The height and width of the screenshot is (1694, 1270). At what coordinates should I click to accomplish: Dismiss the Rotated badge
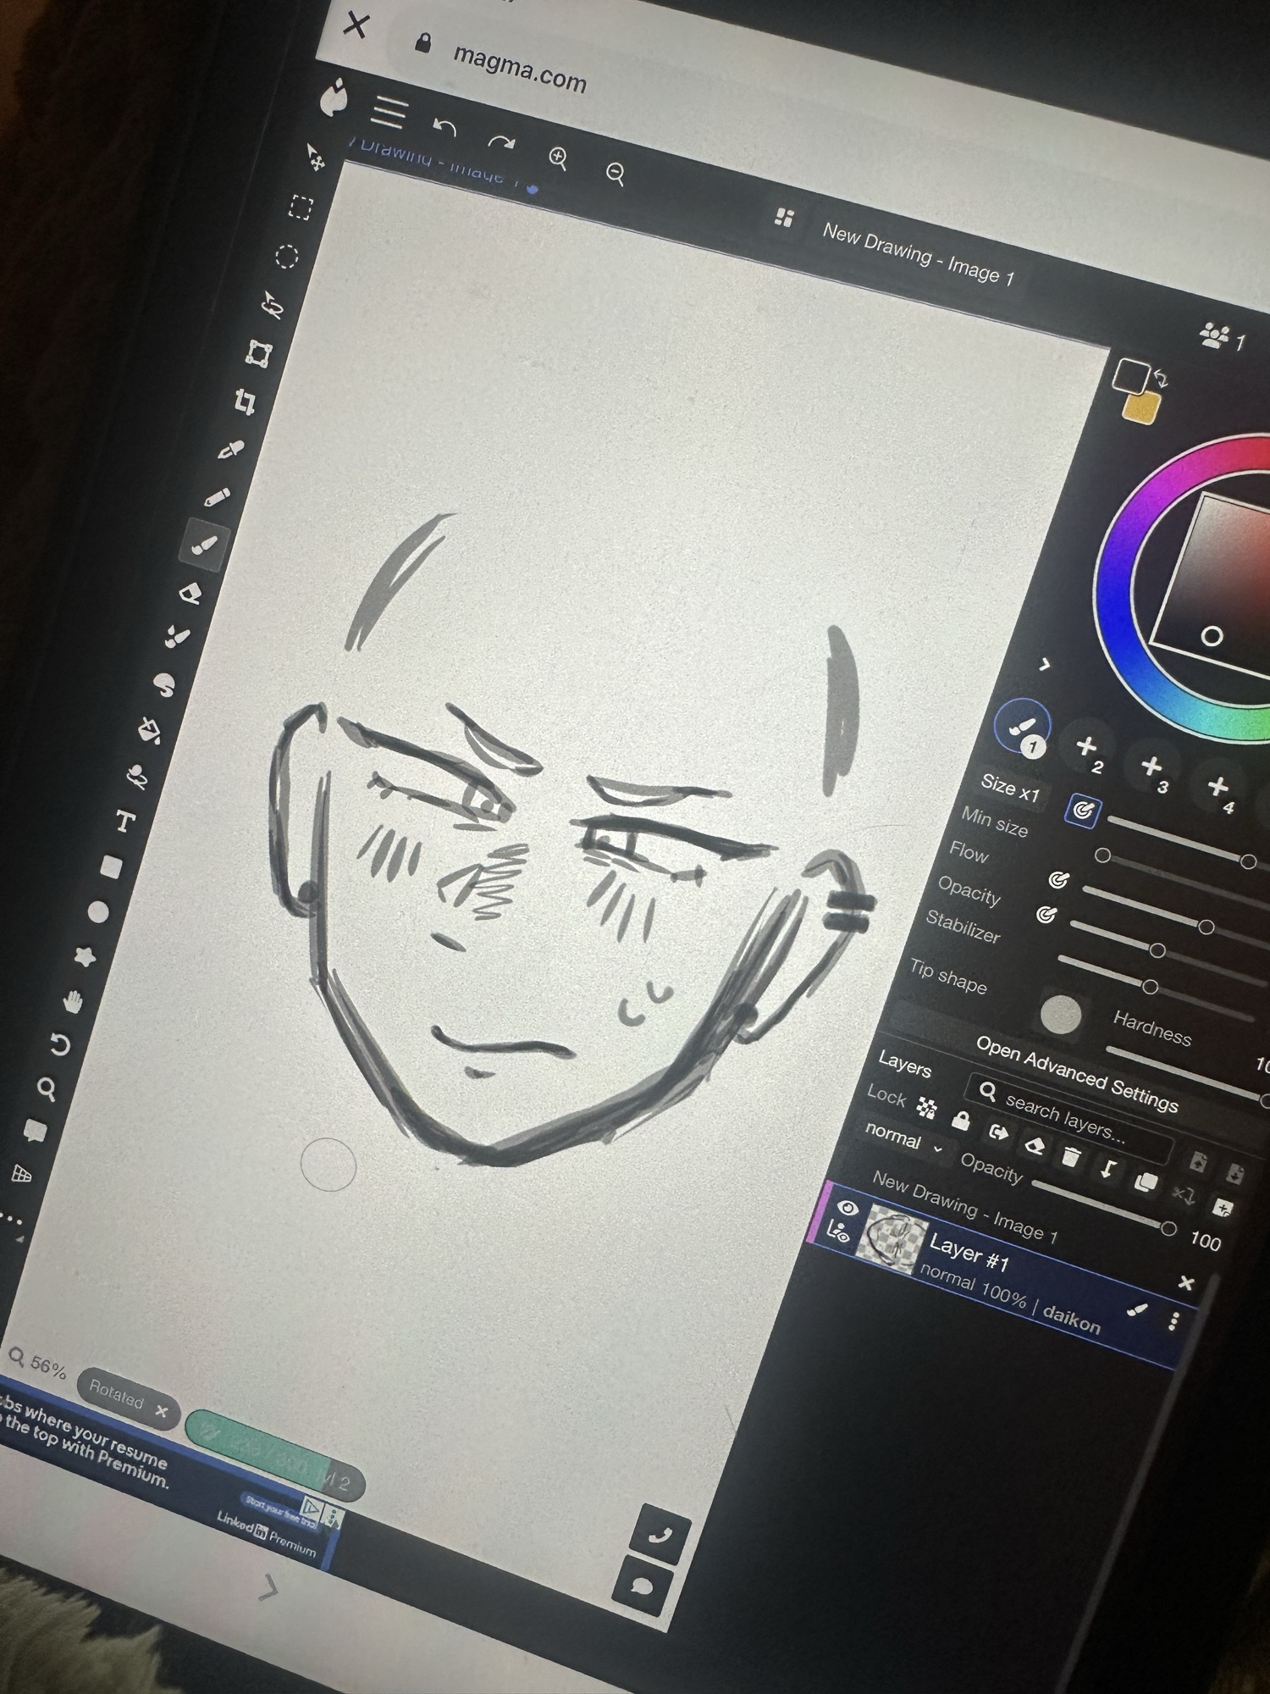[161, 1410]
